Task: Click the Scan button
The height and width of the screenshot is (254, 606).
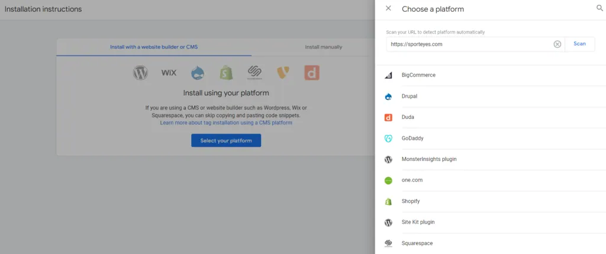Action: pyautogui.click(x=579, y=44)
